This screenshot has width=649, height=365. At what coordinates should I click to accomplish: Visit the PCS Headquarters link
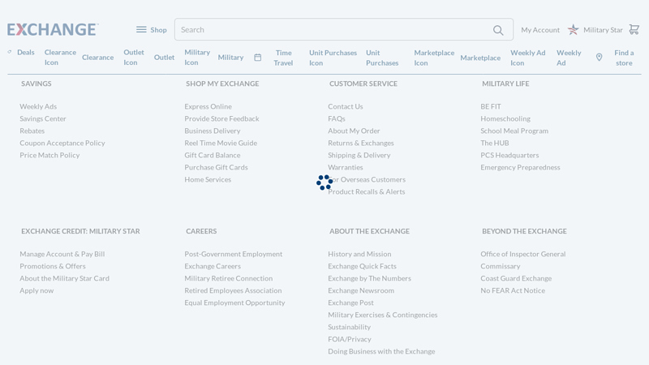pos(509,155)
